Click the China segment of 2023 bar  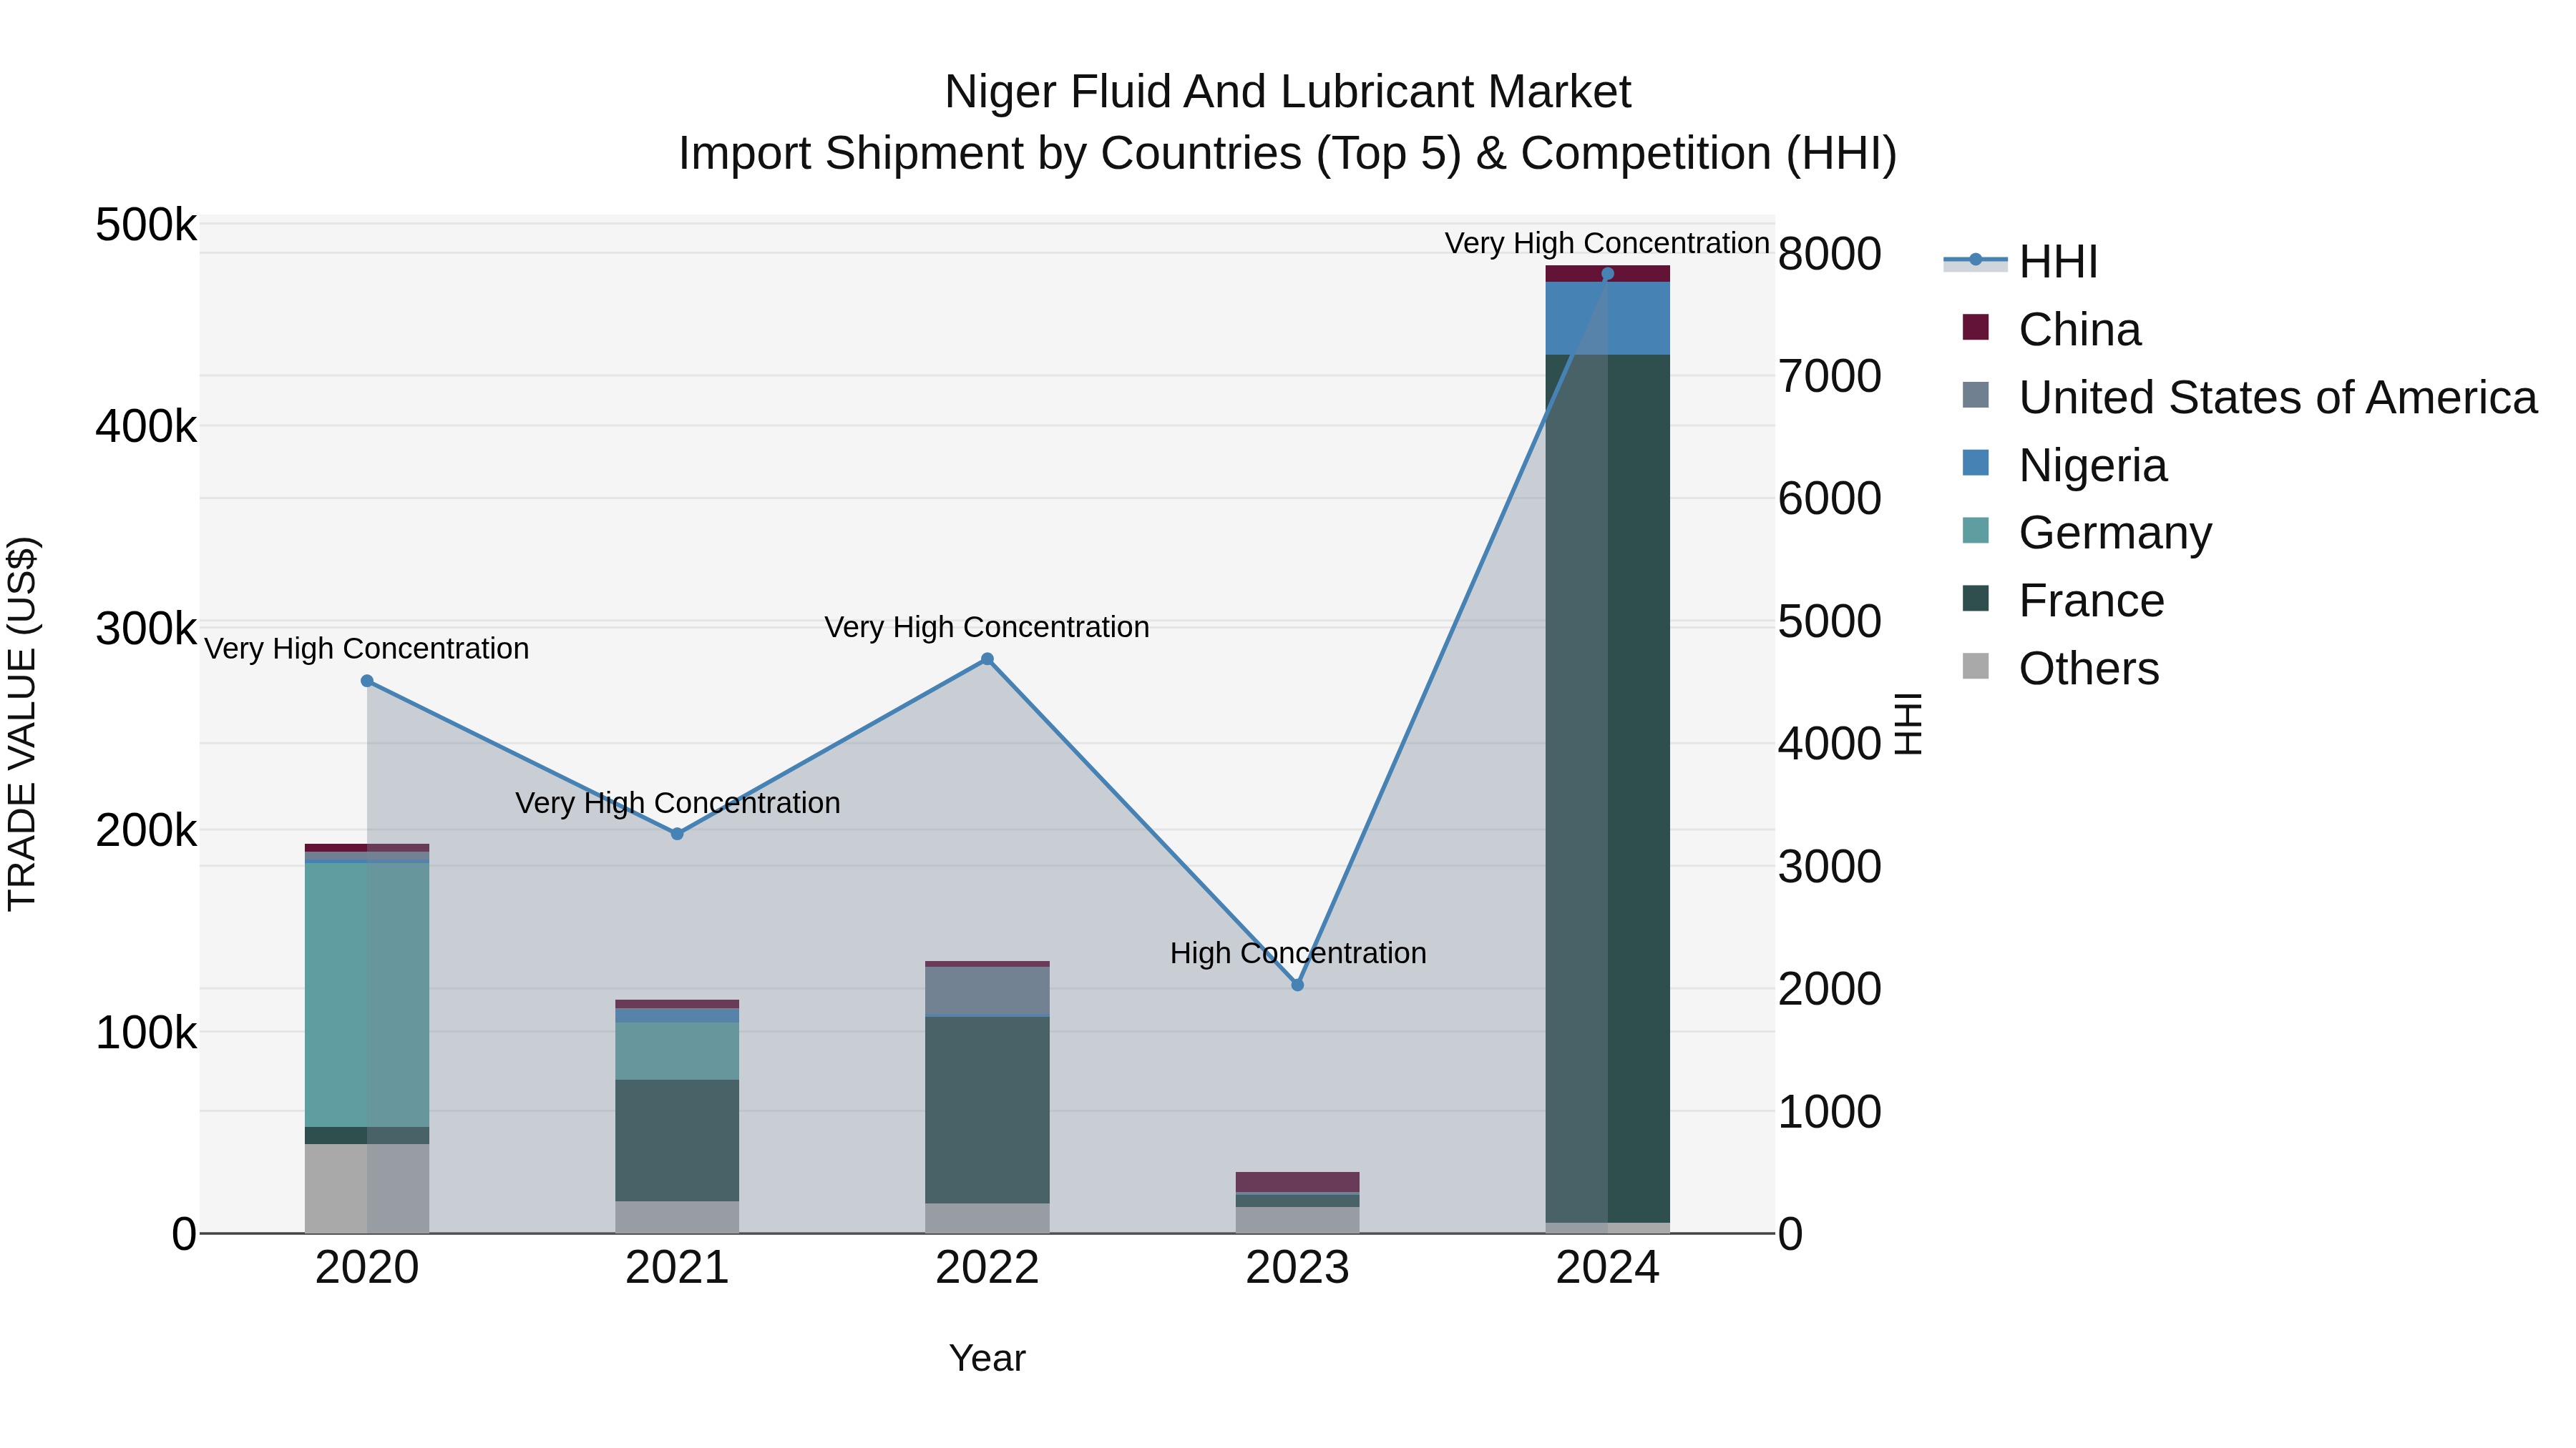pos(1297,1181)
